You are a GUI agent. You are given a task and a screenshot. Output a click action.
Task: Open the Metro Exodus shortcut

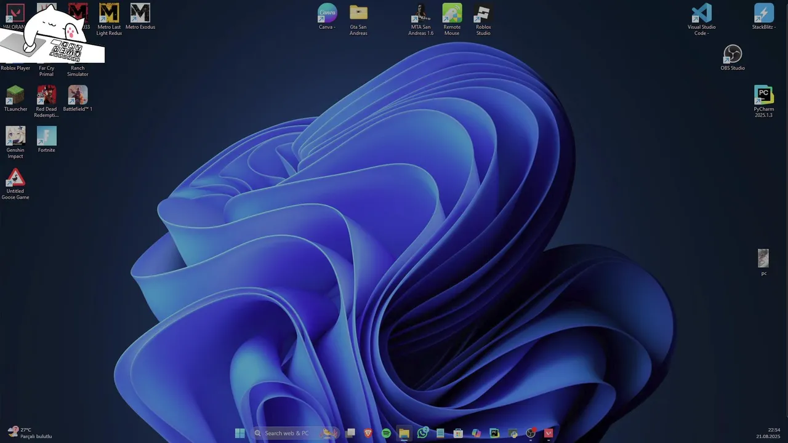[140, 17]
